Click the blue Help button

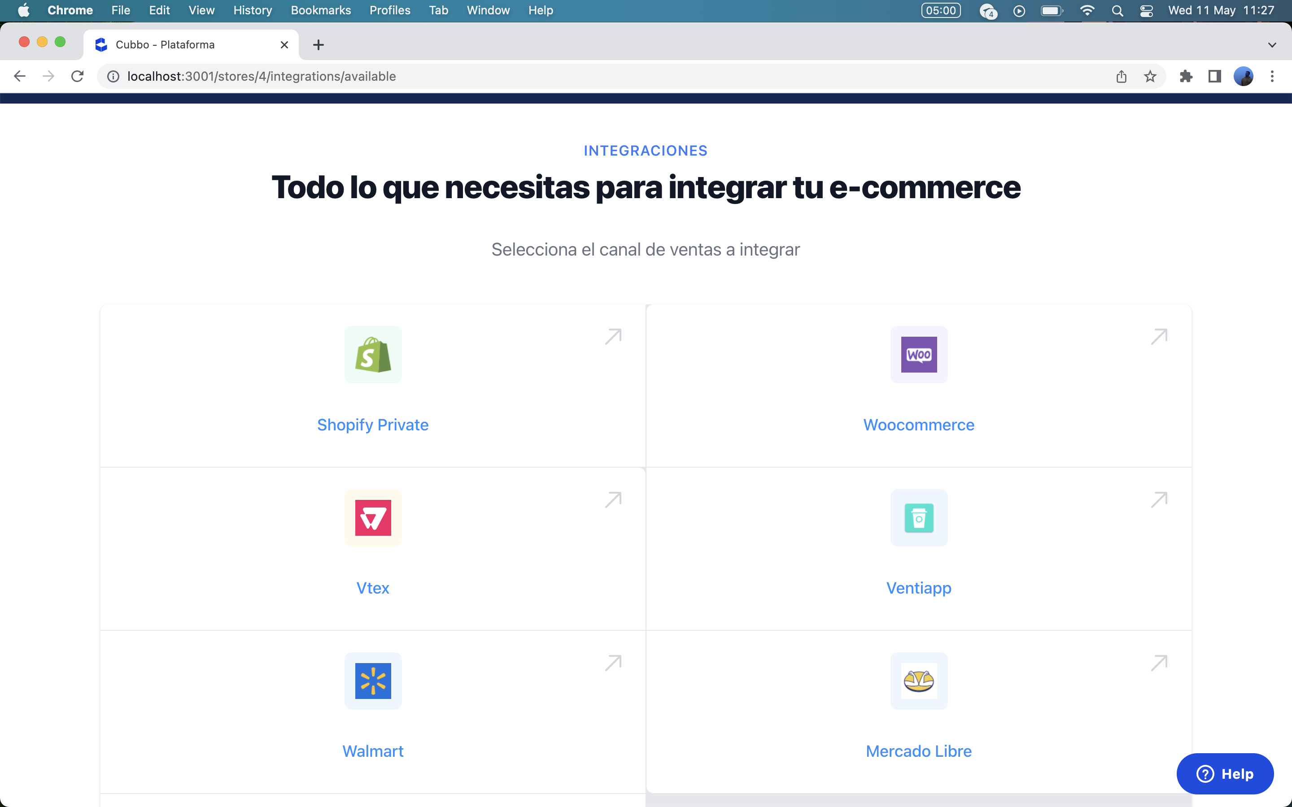click(1225, 773)
